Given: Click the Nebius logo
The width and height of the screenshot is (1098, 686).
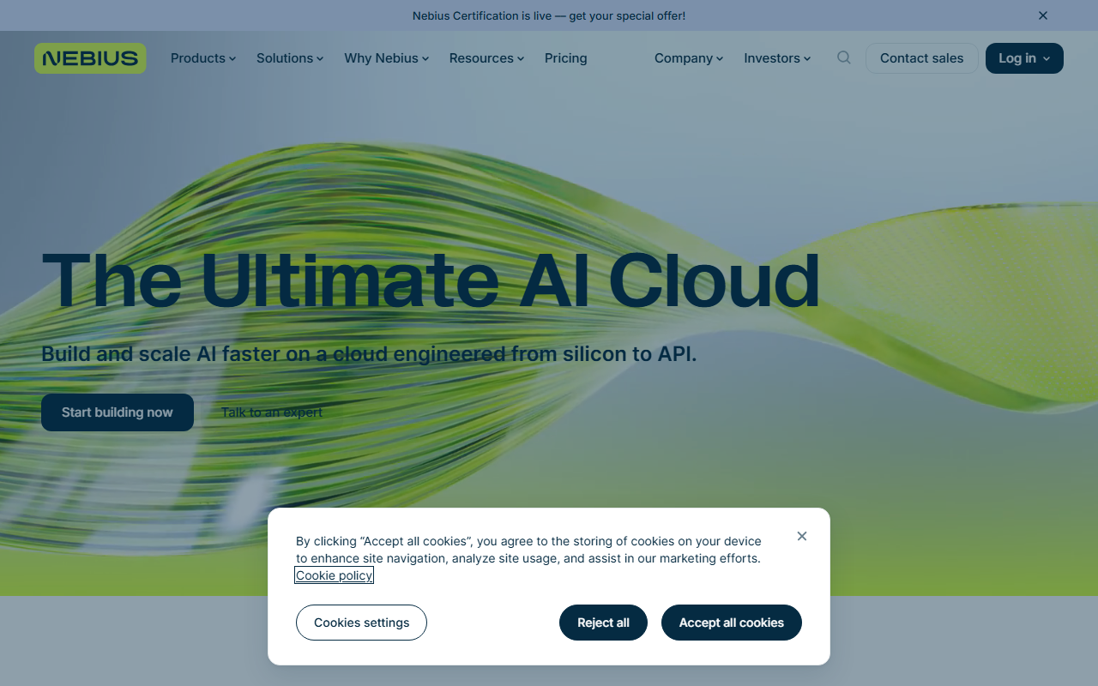Looking at the screenshot, I should point(90,58).
